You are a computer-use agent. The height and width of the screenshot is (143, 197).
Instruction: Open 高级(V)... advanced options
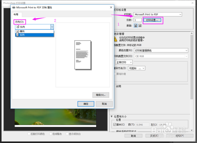pyautogui.click(x=101, y=95)
